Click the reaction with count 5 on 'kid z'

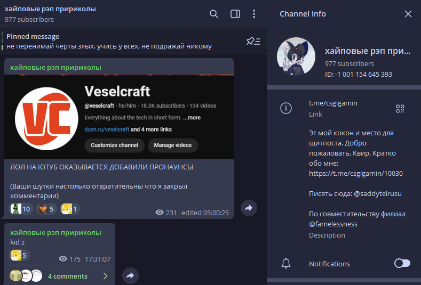[x=19, y=255]
